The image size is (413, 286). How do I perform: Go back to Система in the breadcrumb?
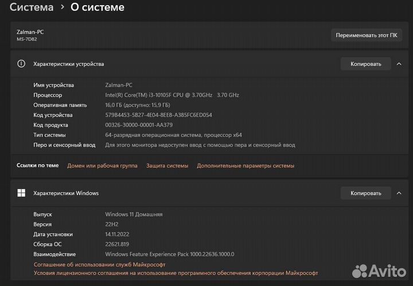[32, 7]
